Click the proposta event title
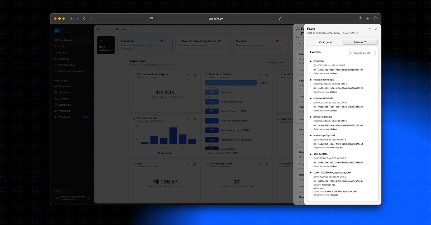This screenshot has width=431, height=225. [x=319, y=61]
